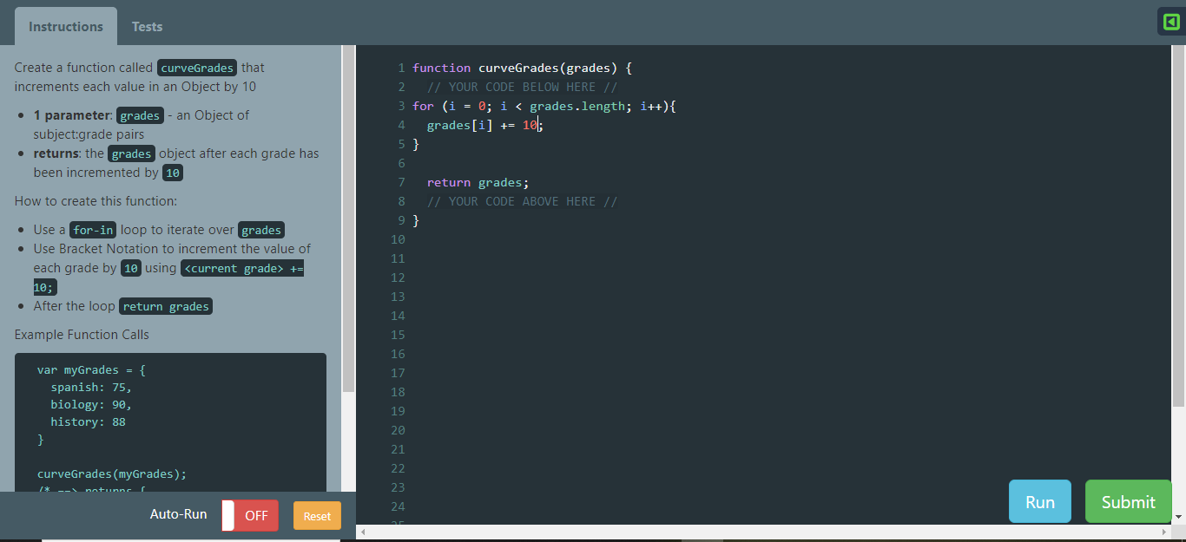Viewport: 1186px width, 542px height.
Task: Click line number 15 in gutter
Action: (x=398, y=335)
